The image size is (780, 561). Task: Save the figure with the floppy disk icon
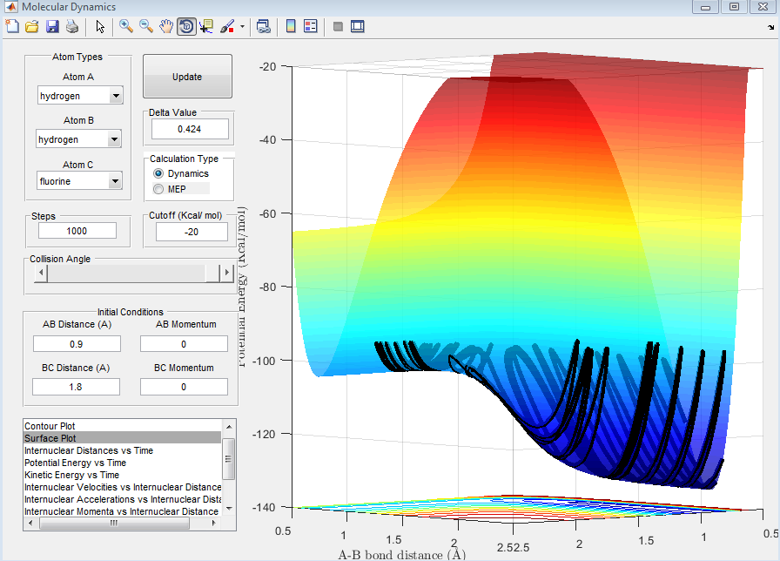point(51,27)
